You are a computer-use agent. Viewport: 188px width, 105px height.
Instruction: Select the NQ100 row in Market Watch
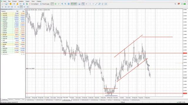pyautogui.click(x=13, y=44)
